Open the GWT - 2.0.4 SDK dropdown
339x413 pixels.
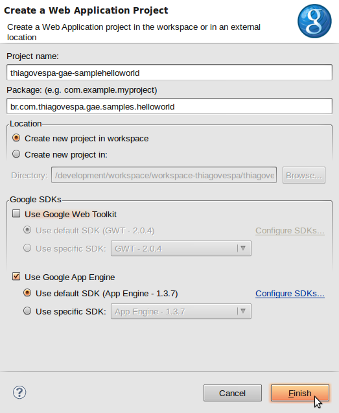pyautogui.click(x=181, y=248)
